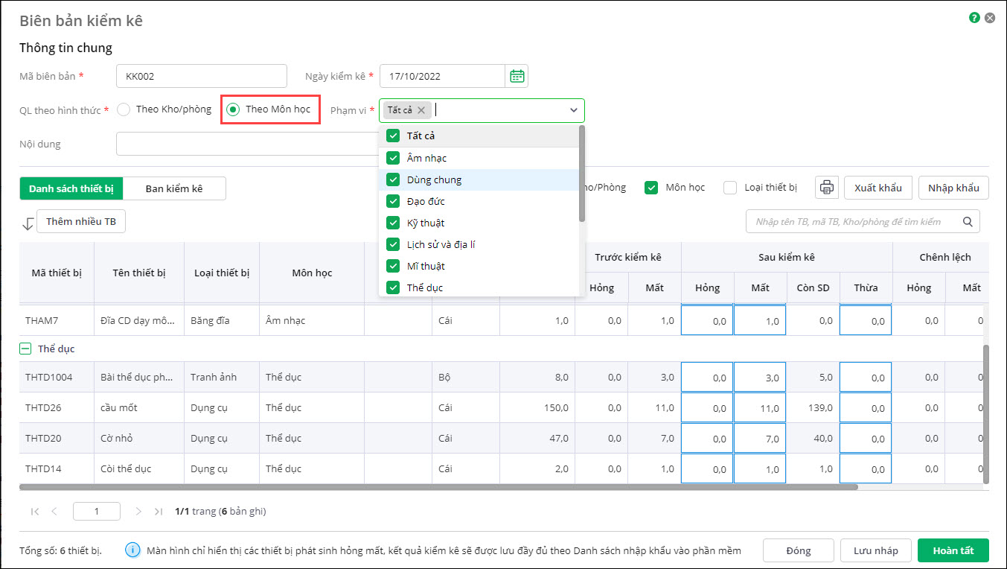Click the 'Thêm nhiều TB' button
The image size is (1007, 569).
(81, 222)
